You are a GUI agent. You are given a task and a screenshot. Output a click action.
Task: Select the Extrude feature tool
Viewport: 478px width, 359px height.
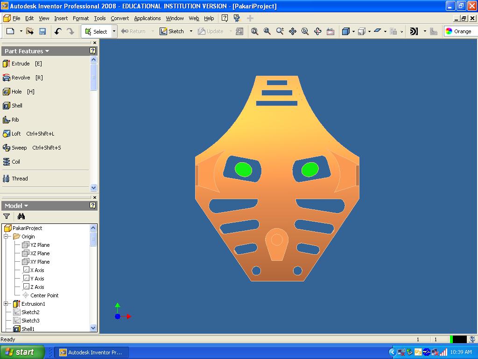(x=21, y=64)
